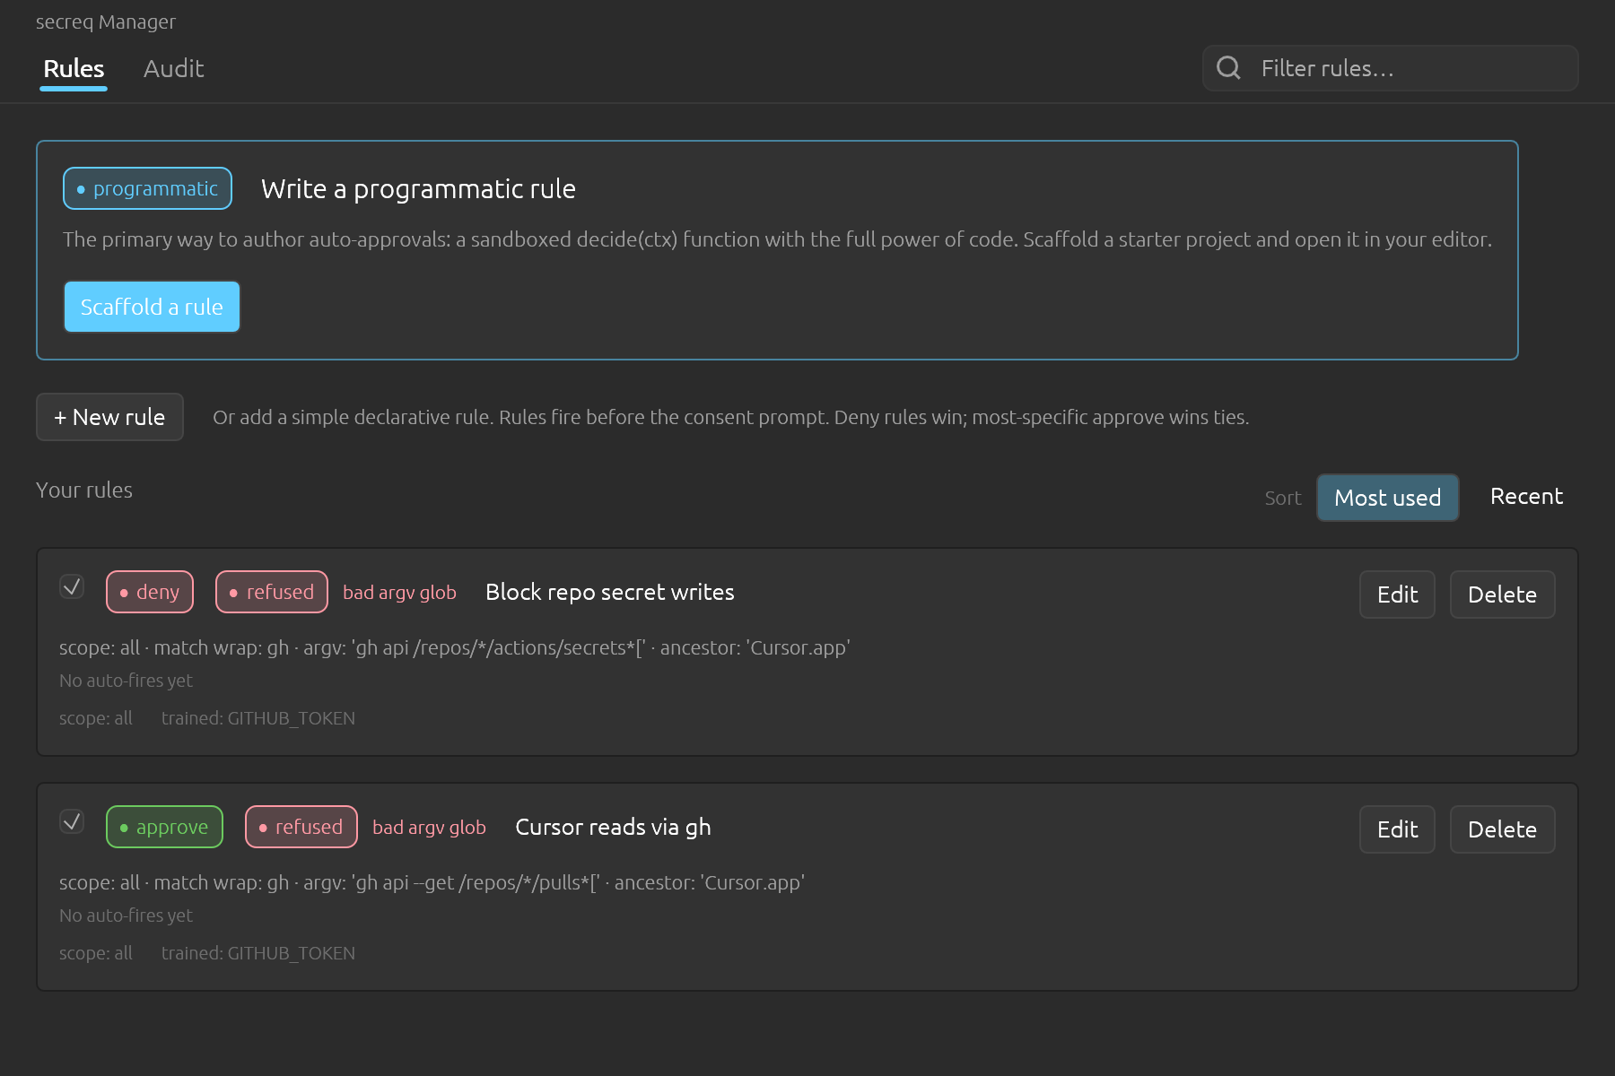Delete the Block repo secret writes rule
The width and height of the screenshot is (1615, 1076).
point(1502,594)
